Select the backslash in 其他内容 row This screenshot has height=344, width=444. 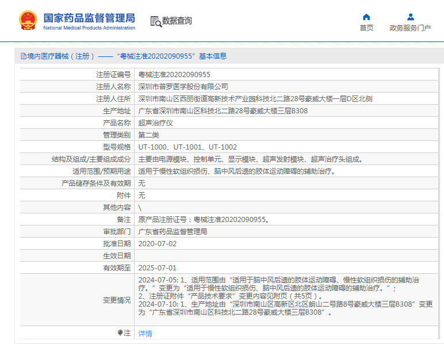140,208
